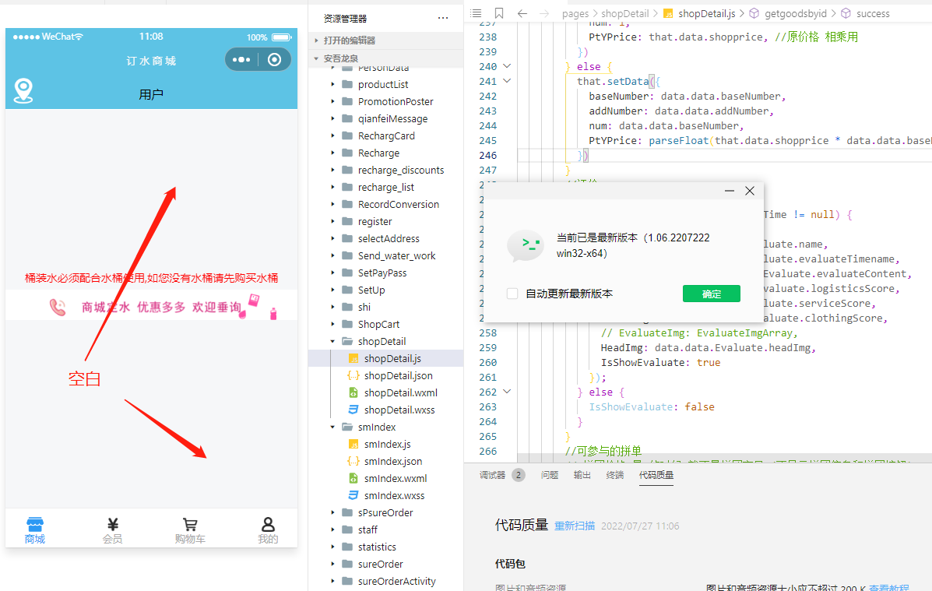932x591 pixels.
Task: Click the shopDetail.js breadcrumb
Action: point(707,14)
